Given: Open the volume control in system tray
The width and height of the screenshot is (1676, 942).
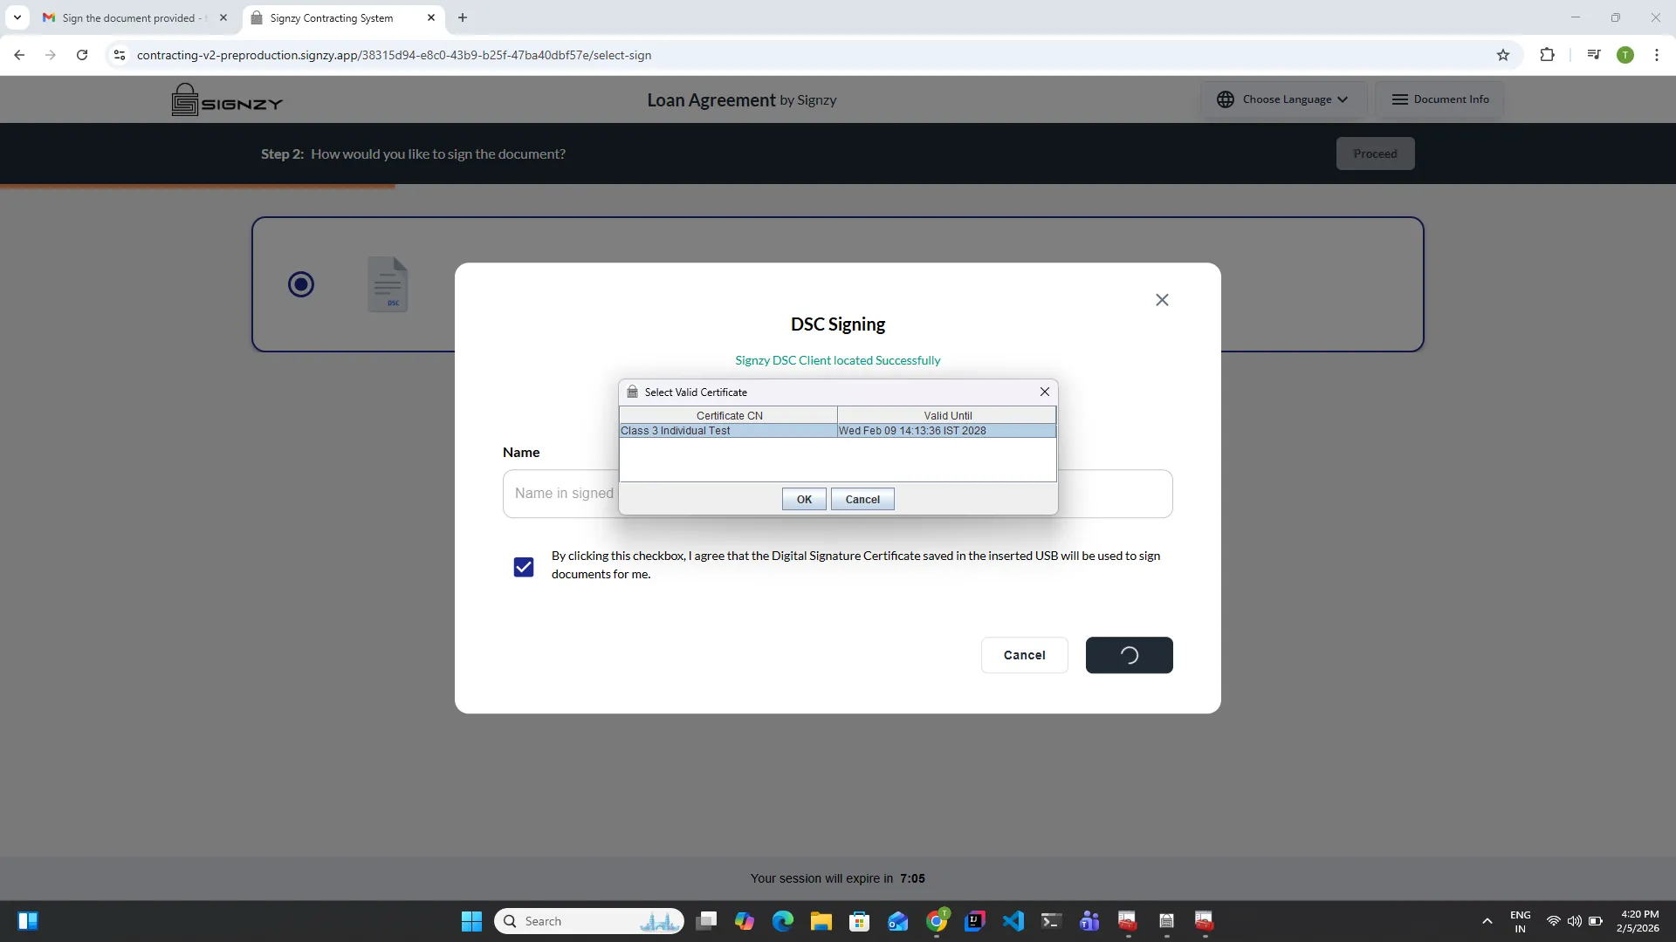Looking at the screenshot, I should pyautogui.click(x=1575, y=921).
